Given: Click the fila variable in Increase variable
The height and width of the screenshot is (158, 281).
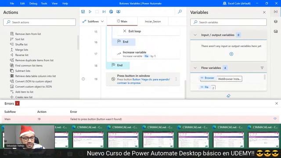Looking at the screenshot, I should (146, 56).
